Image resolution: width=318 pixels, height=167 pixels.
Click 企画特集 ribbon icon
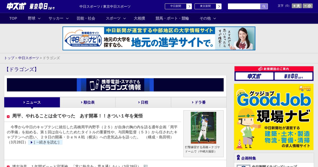238,158
